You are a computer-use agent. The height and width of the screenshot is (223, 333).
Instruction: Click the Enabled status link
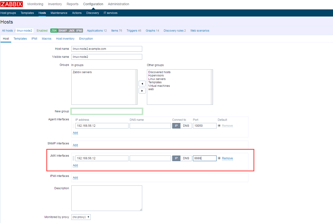tap(42, 31)
